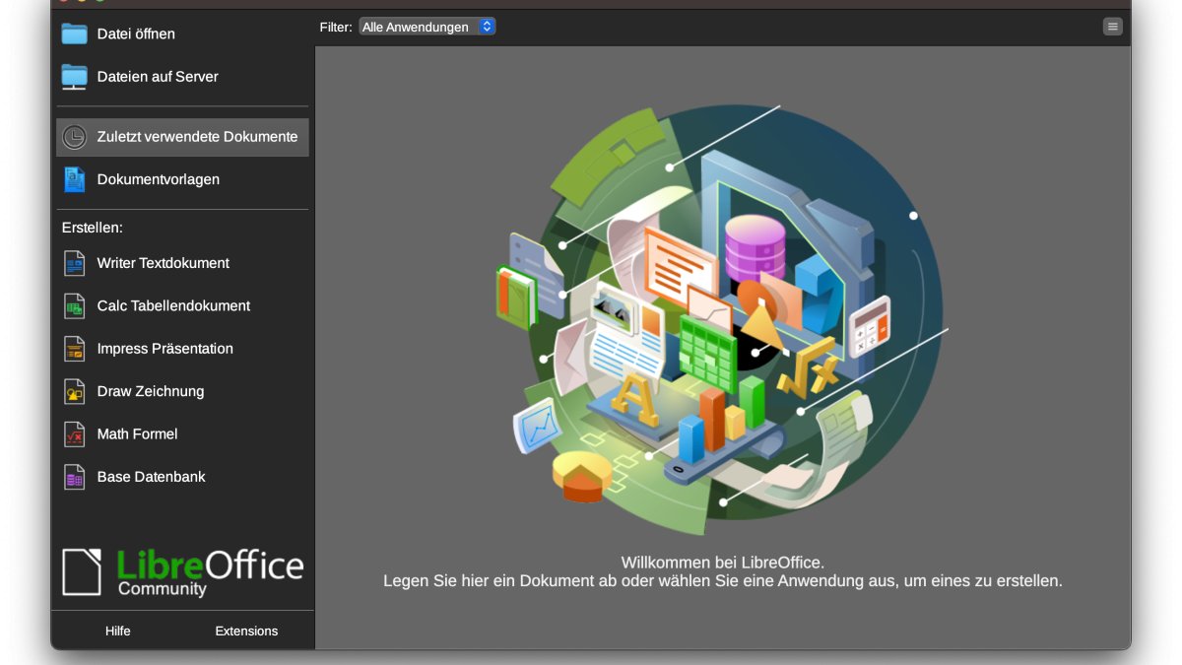Open the Alle Anwendungen filter dropdown
The image size is (1182, 665).
(x=427, y=27)
